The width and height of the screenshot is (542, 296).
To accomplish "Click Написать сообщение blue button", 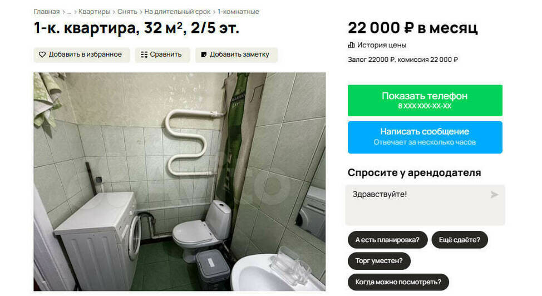I will 425,137.
